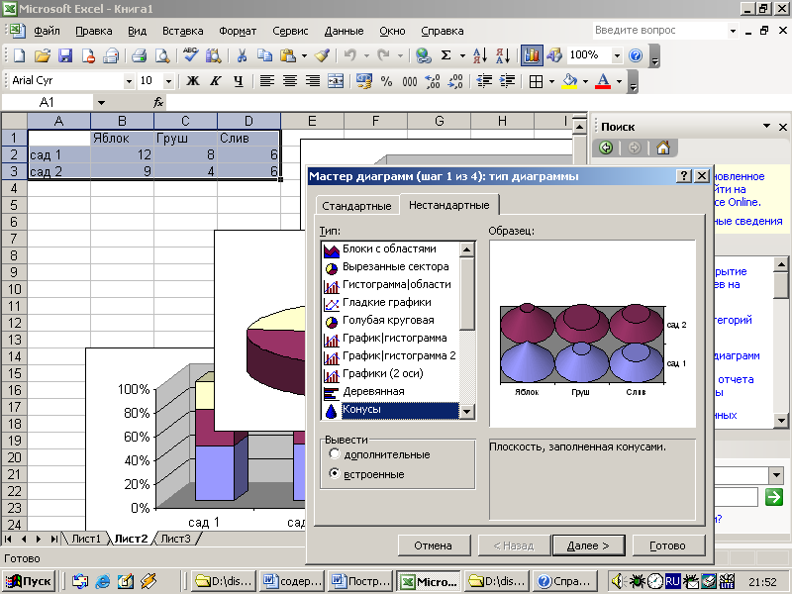This screenshot has width=792, height=594.
Task: Click the Отмена button
Action: pos(433,545)
